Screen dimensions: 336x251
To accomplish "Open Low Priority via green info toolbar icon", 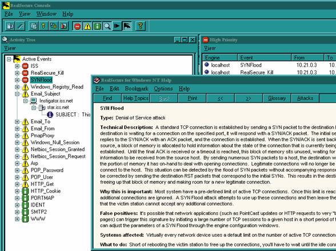I will click(97, 26).
